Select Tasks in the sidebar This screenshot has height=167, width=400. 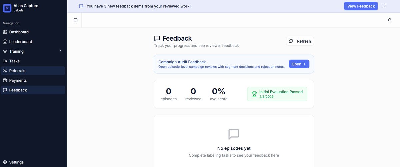click(33, 61)
